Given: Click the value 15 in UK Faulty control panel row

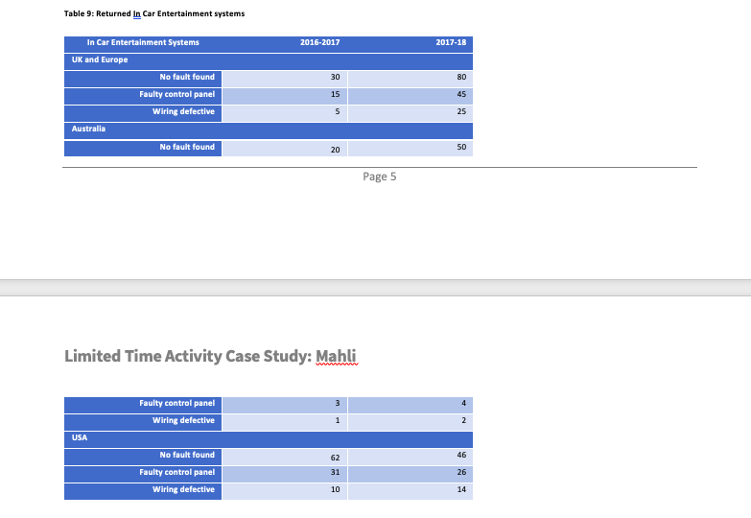Looking at the screenshot, I should pos(336,94).
